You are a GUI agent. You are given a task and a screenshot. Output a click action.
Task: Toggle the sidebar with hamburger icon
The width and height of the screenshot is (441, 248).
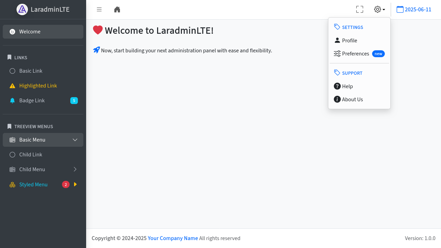99,9
